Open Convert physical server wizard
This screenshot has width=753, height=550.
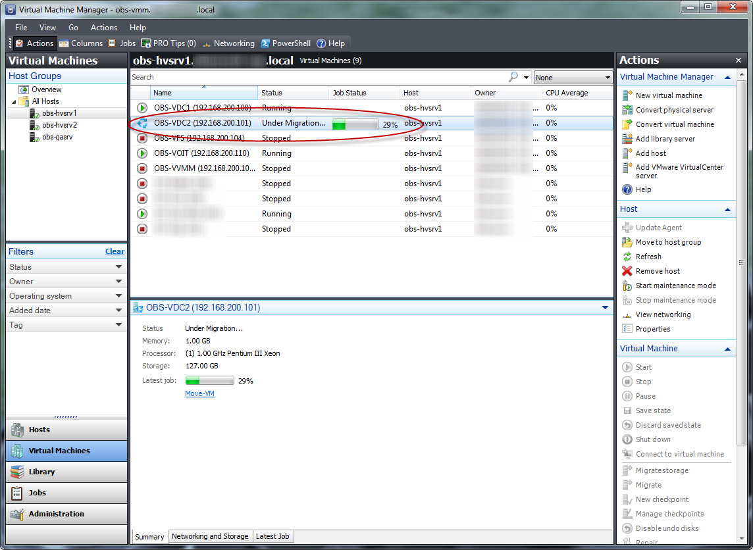click(669, 109)
